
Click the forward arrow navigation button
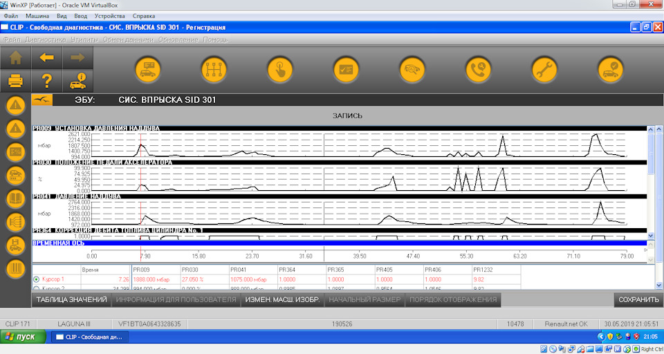pos(77,57)
